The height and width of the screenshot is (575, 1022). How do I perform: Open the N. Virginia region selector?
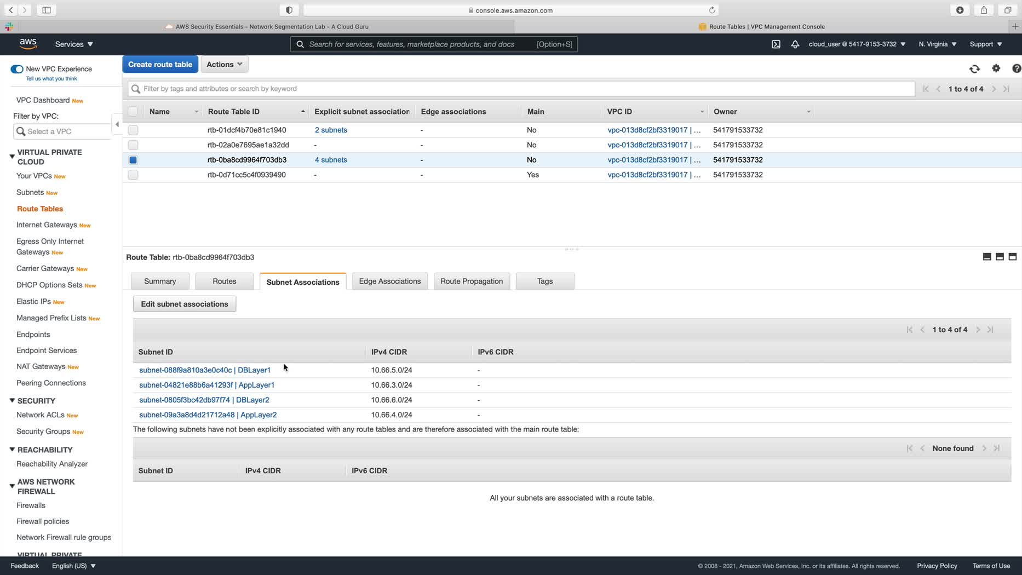(938, 44)
